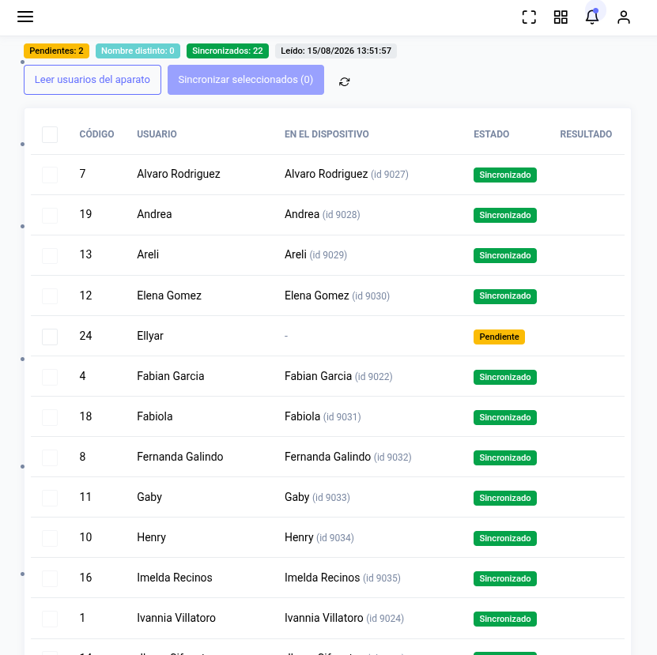Click Sincronizado badge in Fabiola row

[505, 417]
